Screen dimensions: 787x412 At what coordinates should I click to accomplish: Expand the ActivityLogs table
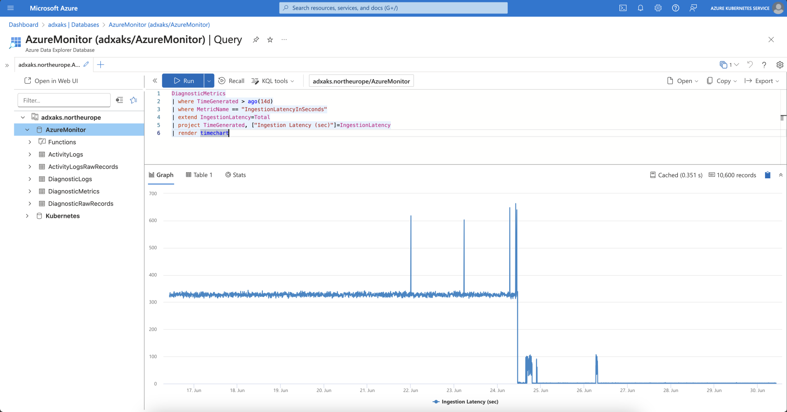click(x=30, y=154)
